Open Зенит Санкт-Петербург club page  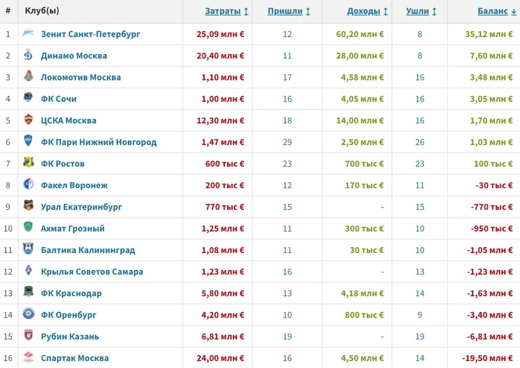pyautogui.click(x=91, y=34)
